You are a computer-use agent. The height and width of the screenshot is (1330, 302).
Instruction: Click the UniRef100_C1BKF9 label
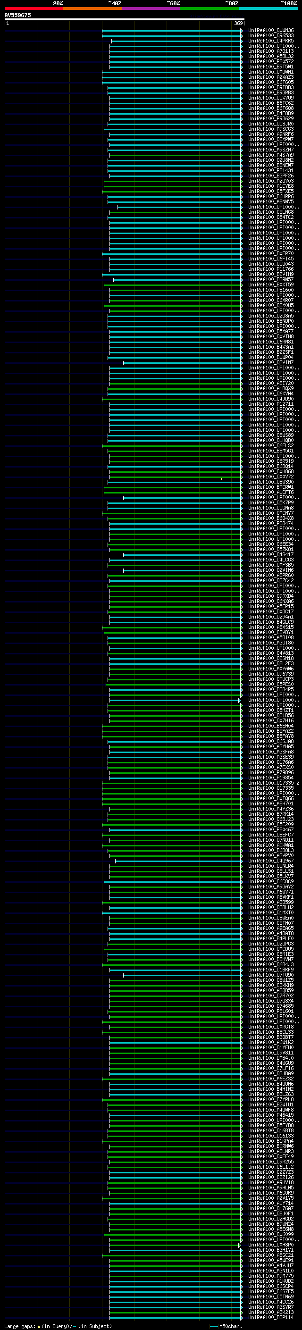271,970
